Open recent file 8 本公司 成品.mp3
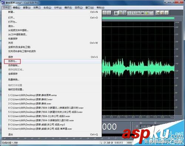Screen dimensions: 185x146 pos(52,125)
